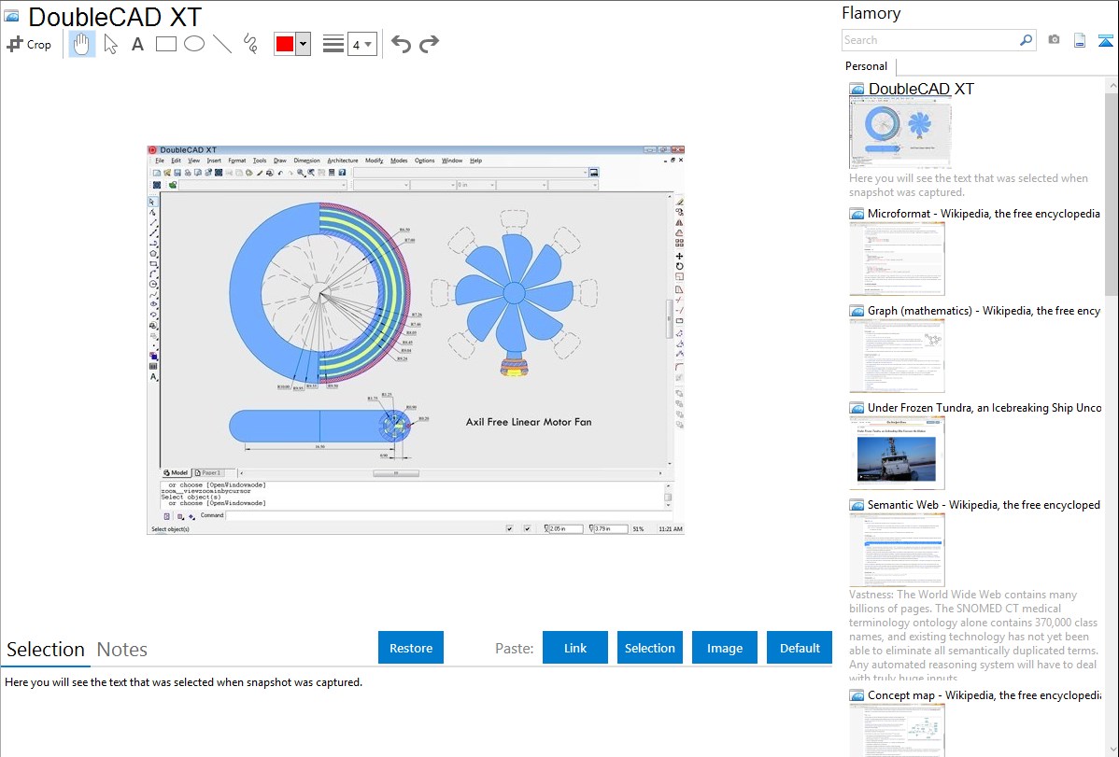Select the Crop tool
This screenshot has height=757, width=1119.
click(x=29, y=44)
